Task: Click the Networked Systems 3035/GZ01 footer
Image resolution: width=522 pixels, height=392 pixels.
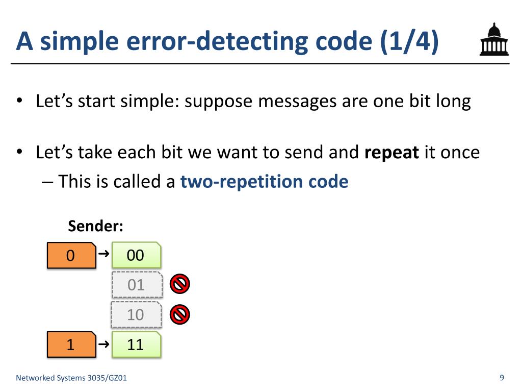Action: click(x=71, y=378)
